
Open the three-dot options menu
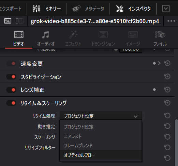171,21
